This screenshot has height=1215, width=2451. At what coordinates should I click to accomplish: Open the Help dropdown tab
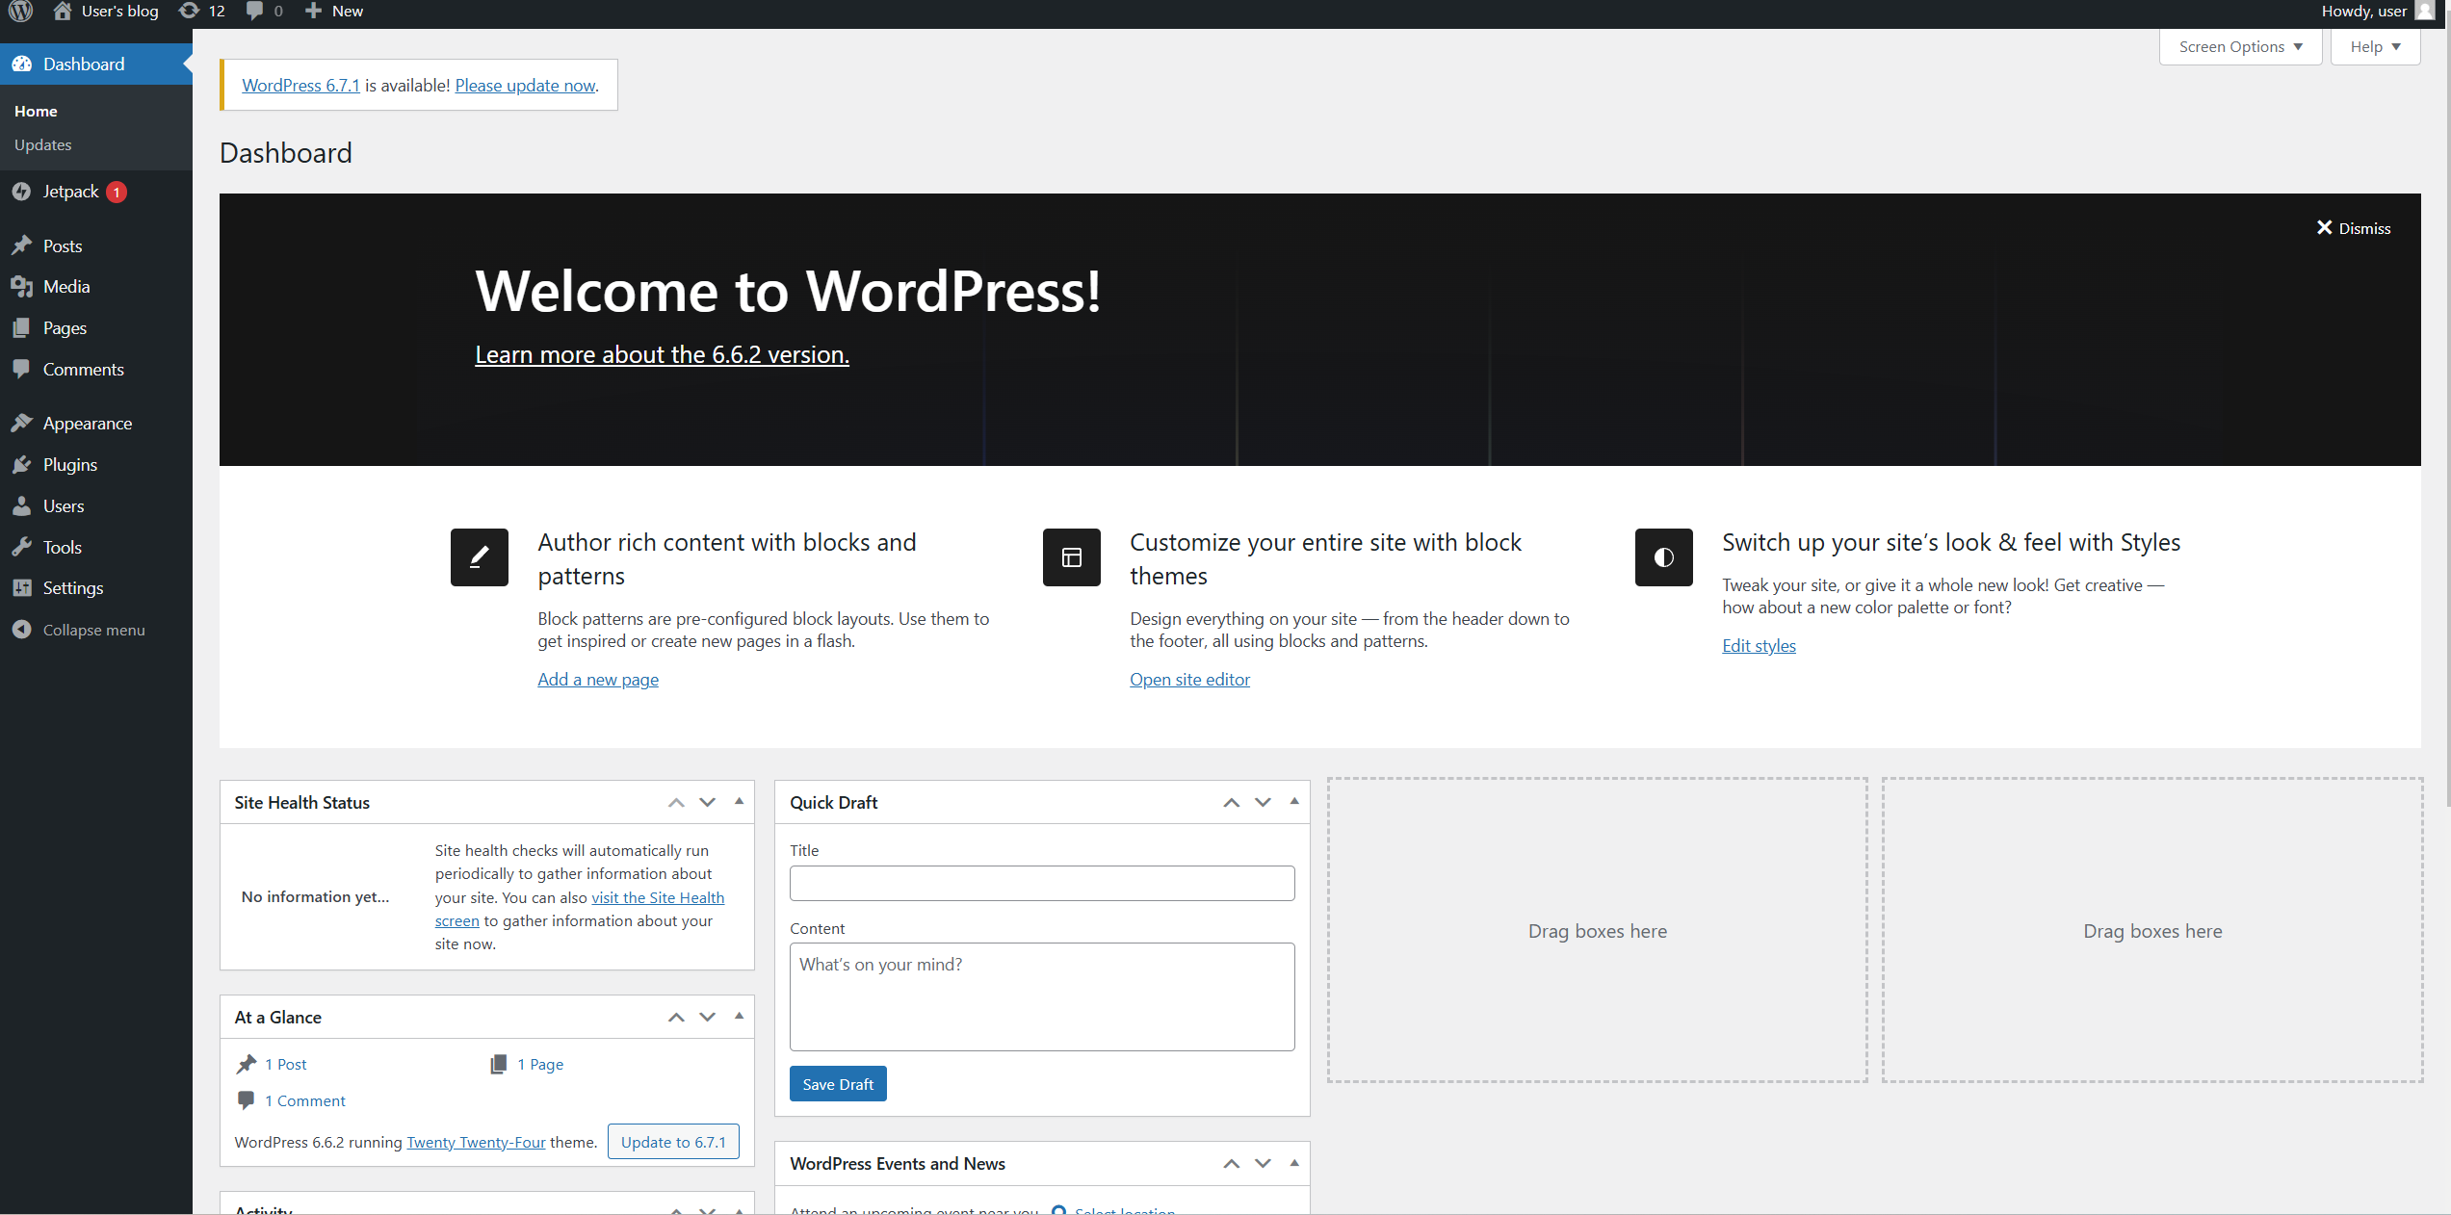point(2374,47)
